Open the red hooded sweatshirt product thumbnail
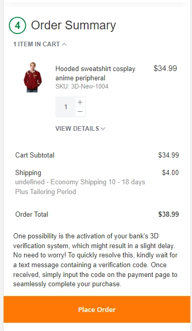Screen dimensions: 192x331 [x=32, y=77]
